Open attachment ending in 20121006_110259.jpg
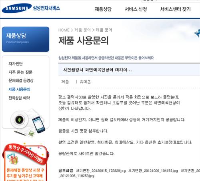Screen dimensions: 200x181 [x=76, y=176]
